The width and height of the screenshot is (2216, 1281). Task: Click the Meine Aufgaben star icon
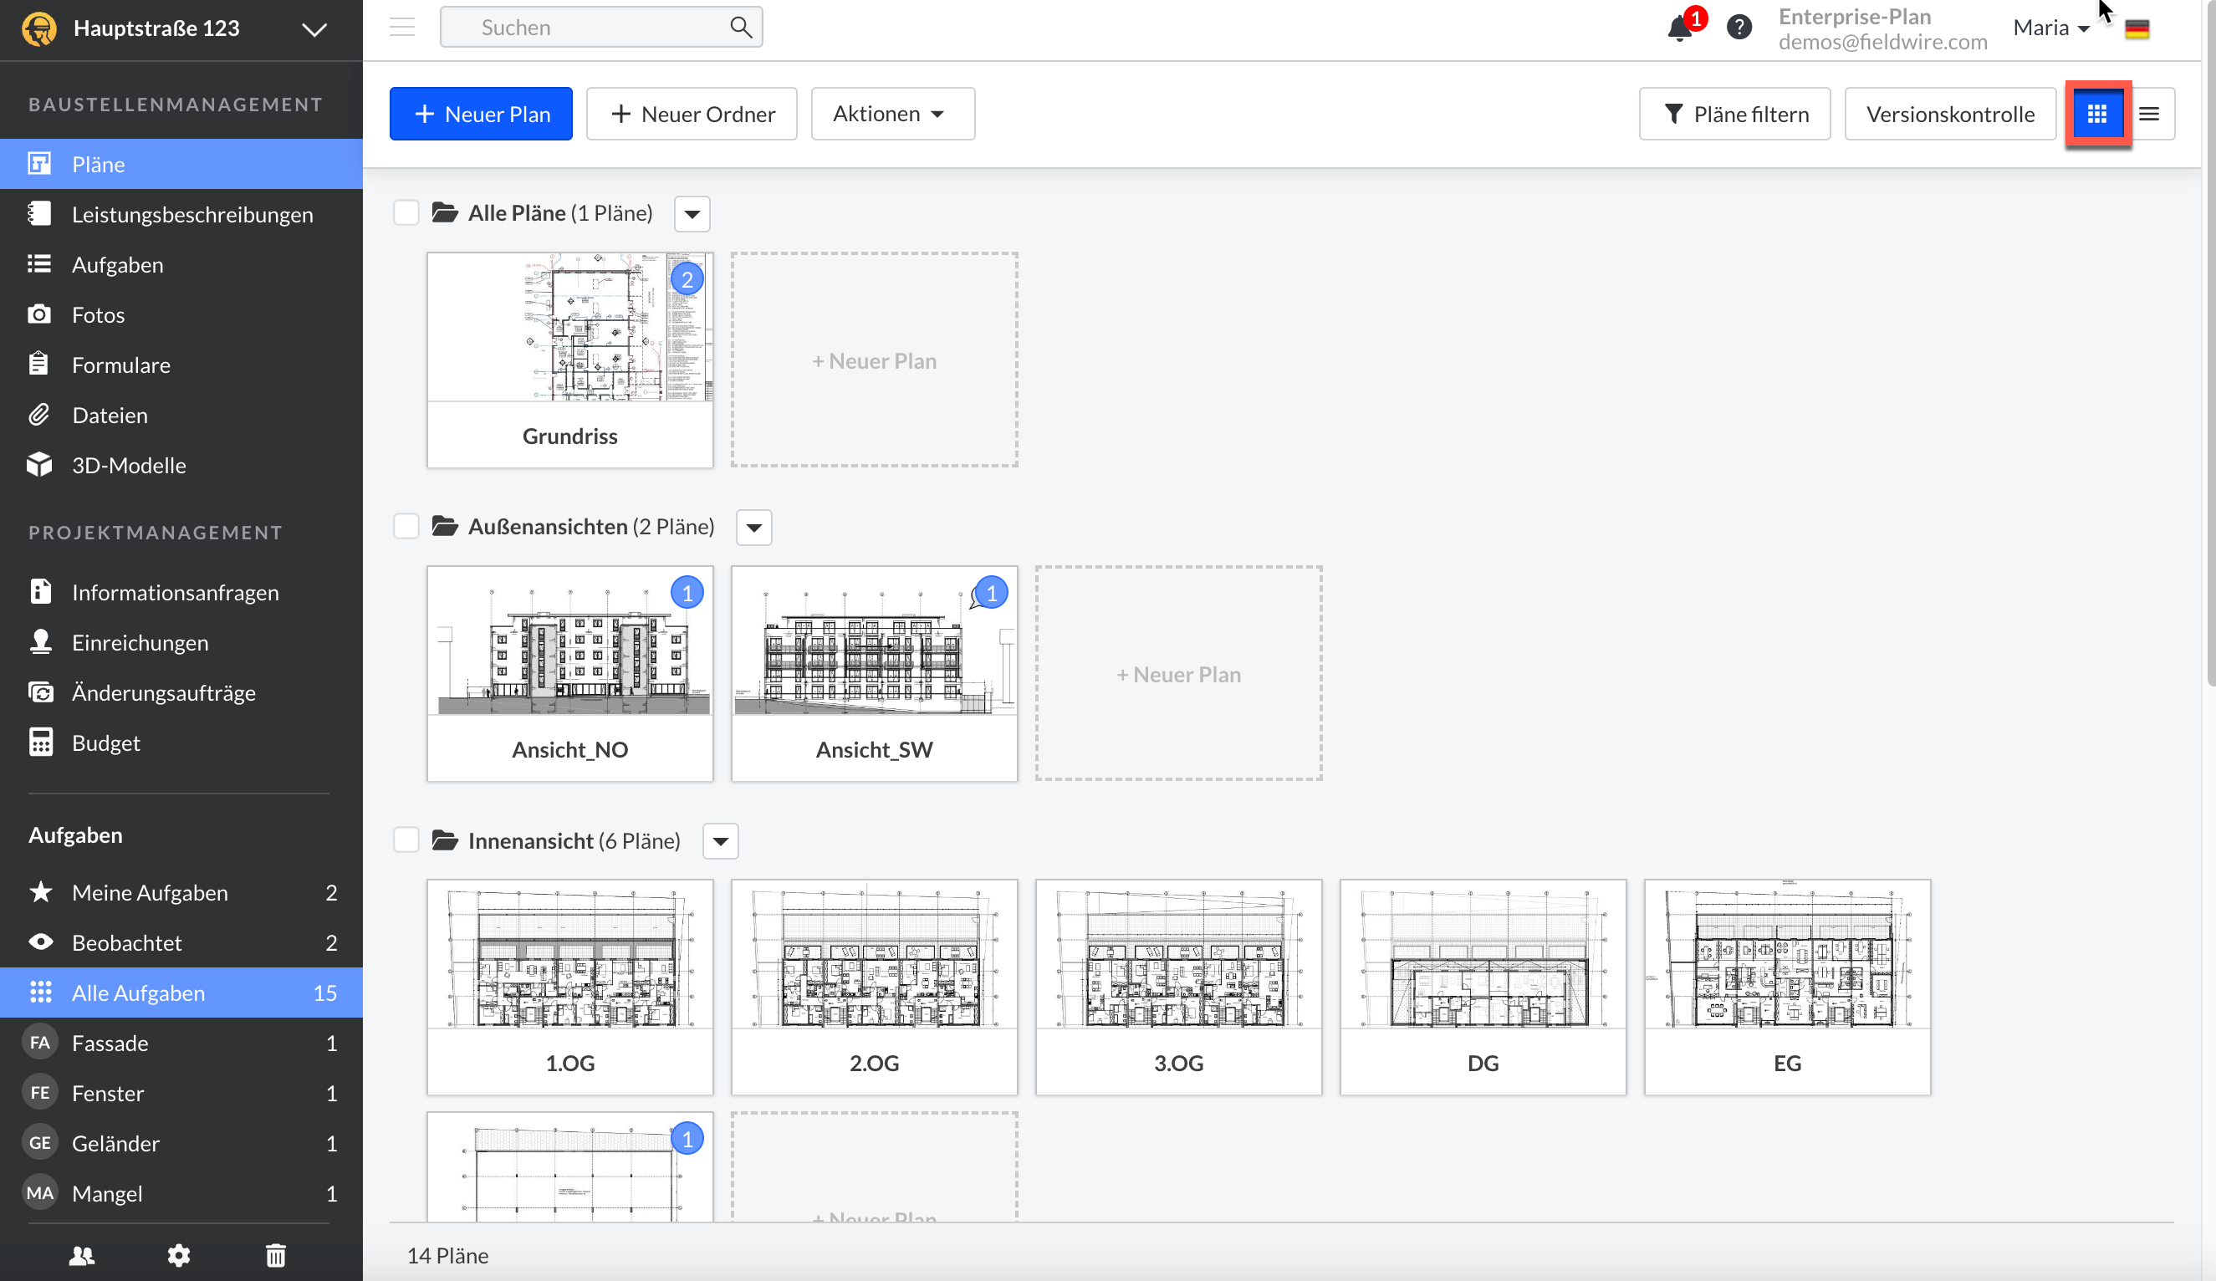coord(40,892)
